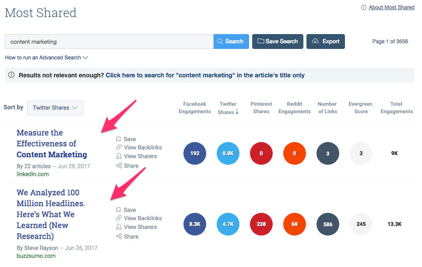Viewport: 422px width, 267px height.
Task: Click the Share icon under the headlines article
Action: tap(118, 236)
